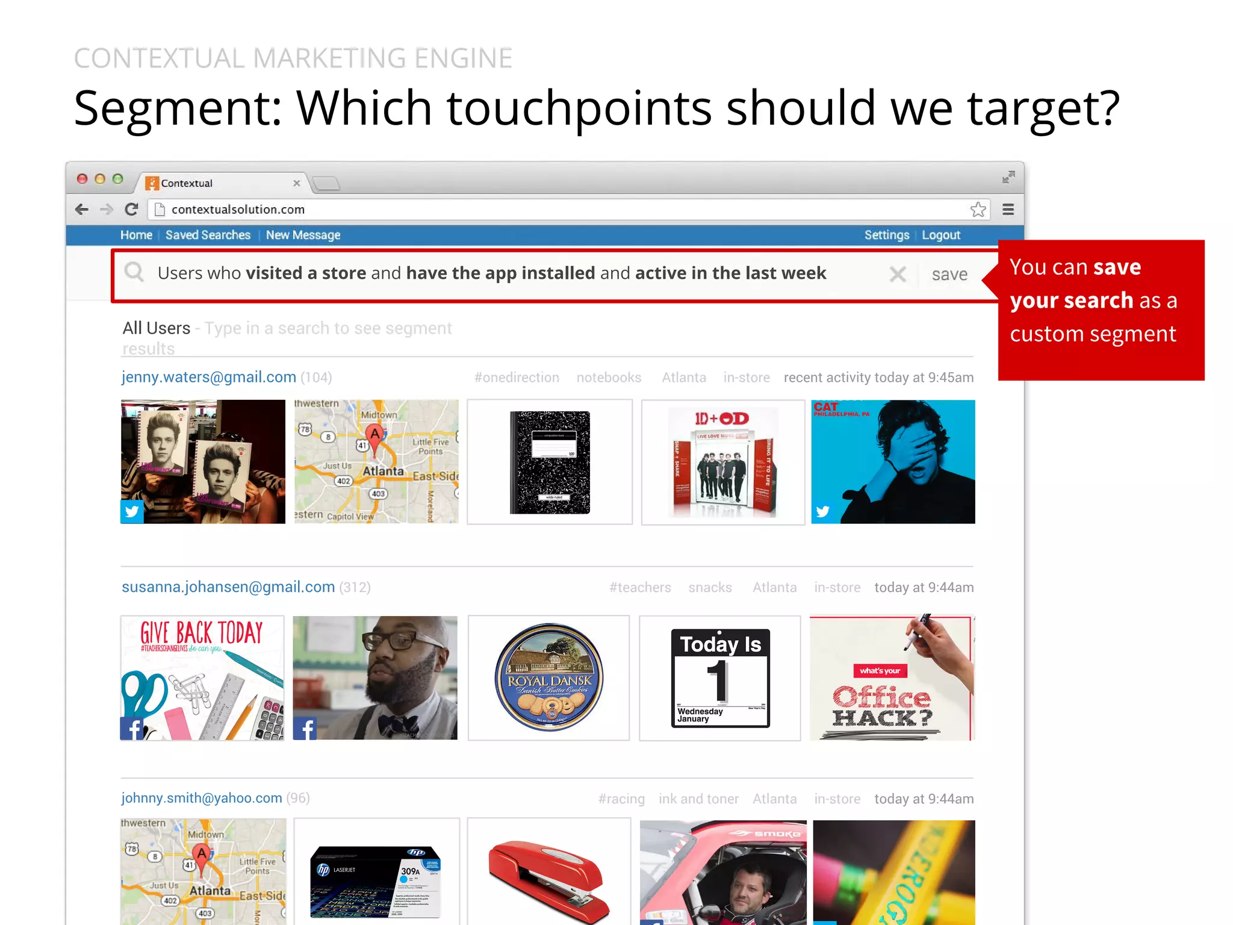Save the search as a segment
Viewport: 1233px width, 925px height.
click(x=949, y=275)
